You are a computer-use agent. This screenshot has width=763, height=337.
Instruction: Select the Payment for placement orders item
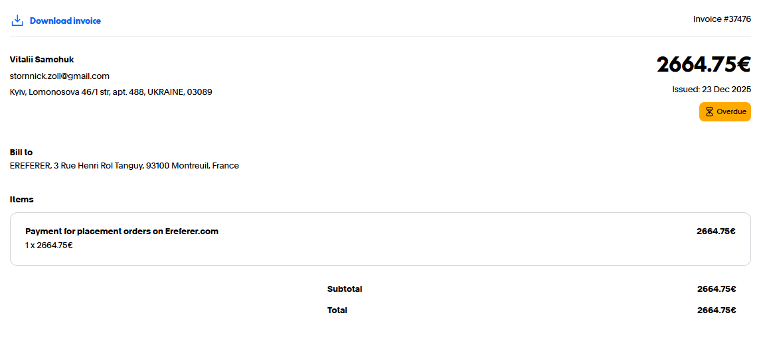click(x=122, y=232)
